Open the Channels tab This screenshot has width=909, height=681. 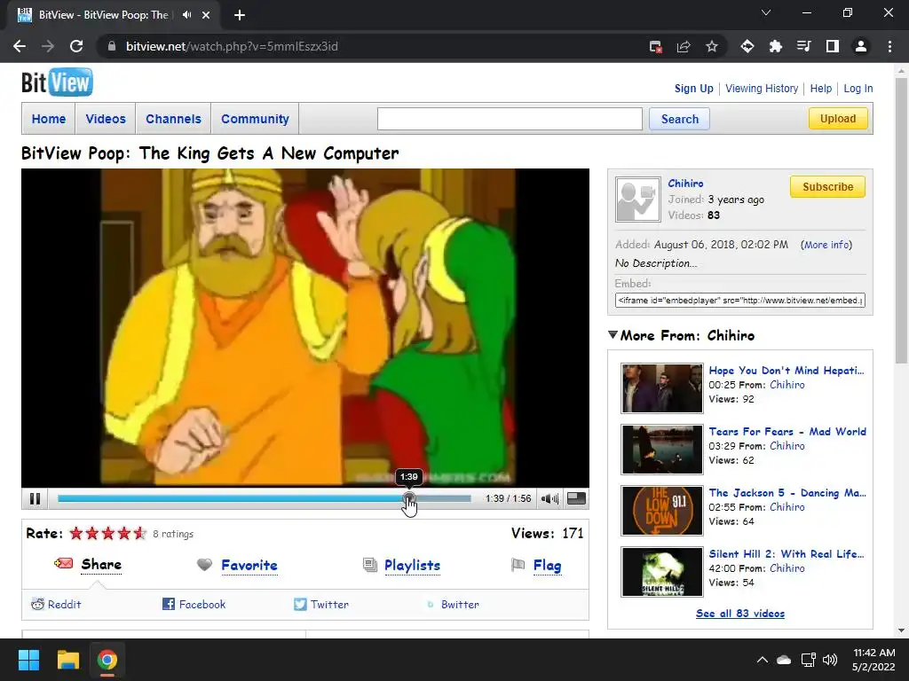point(173,119)
